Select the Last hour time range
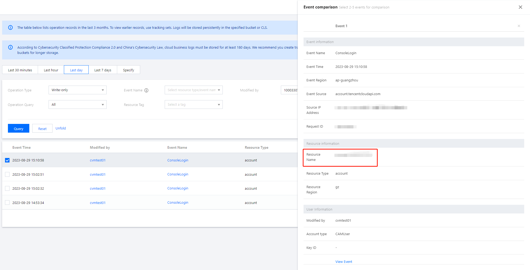530x270 pixels. pyautogui.click(x=51, y=70)
